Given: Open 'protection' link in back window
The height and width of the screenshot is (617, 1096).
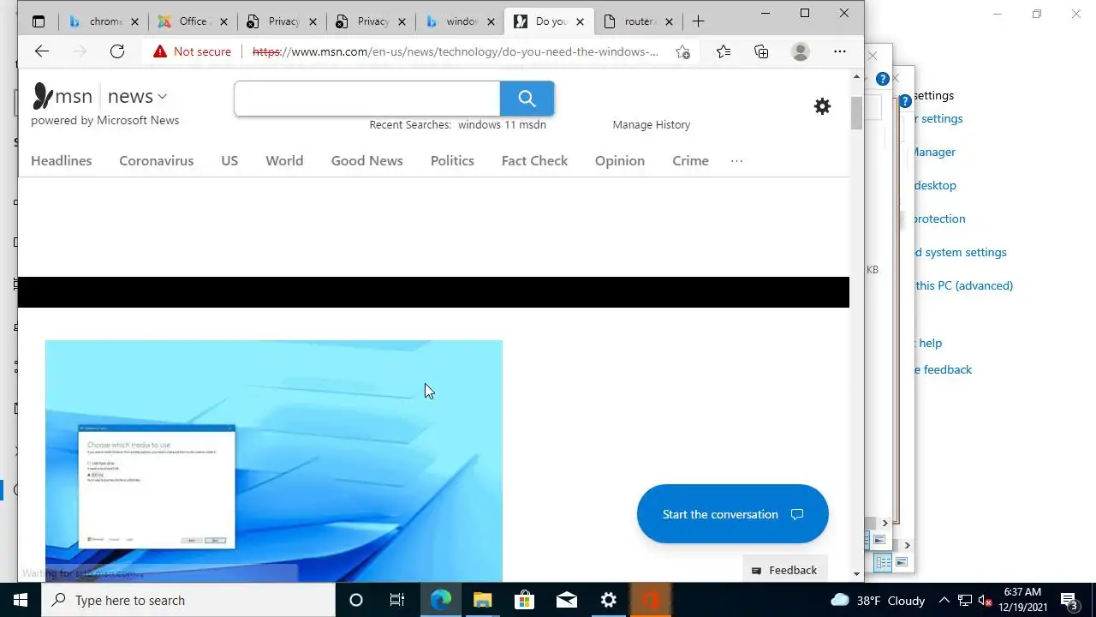Looking at the screenshot, I should pyautogui.click(x=939, y=219).
